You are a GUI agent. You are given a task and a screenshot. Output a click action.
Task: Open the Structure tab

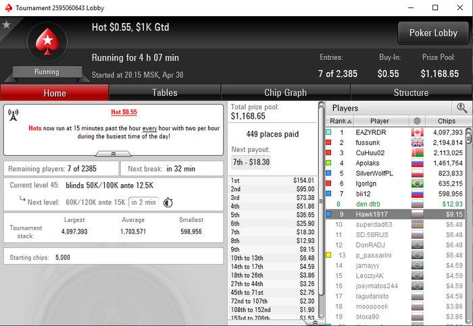(411, 92)
